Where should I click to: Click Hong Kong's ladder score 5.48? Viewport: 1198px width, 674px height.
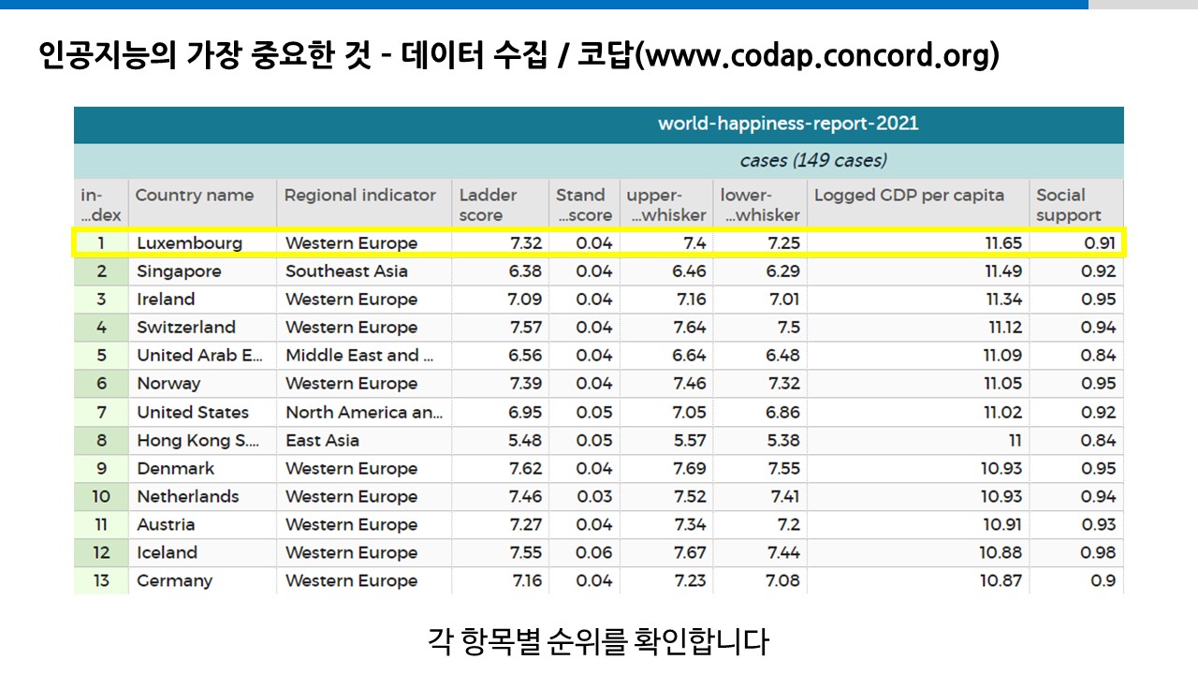click(x=500, y=441)
